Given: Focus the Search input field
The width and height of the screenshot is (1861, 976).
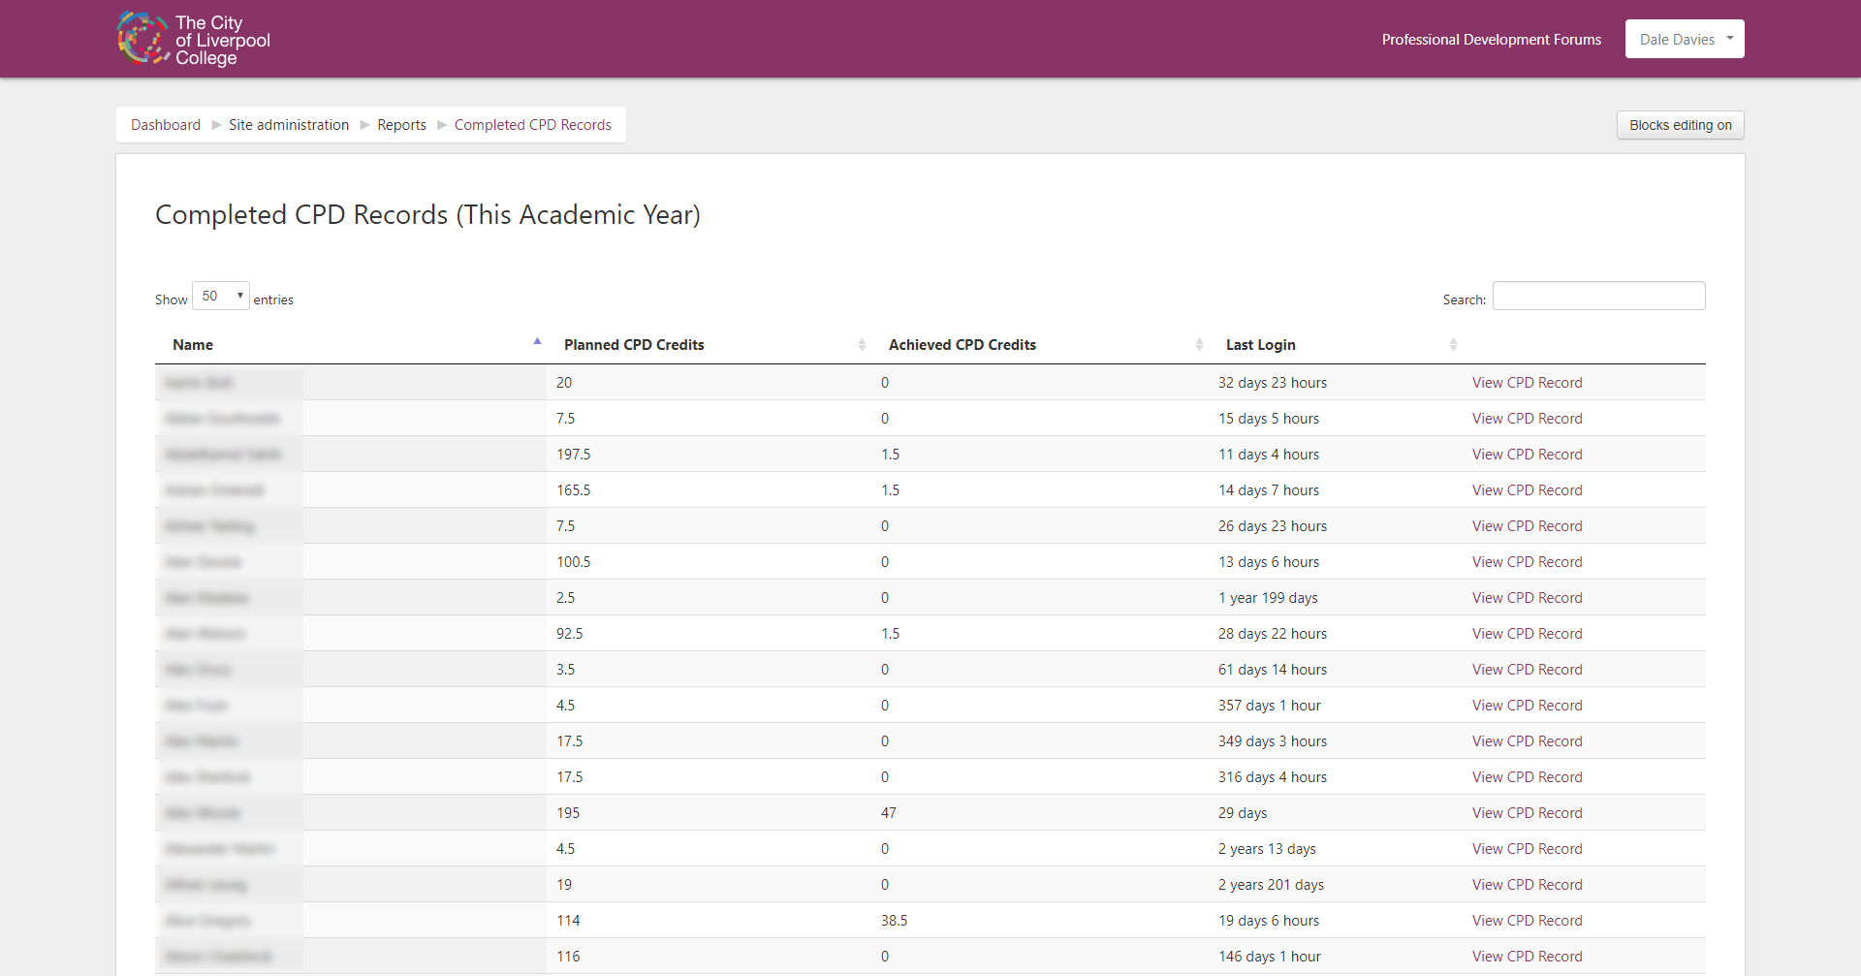Looking at the screenshot, I should tap(1598, 296).
